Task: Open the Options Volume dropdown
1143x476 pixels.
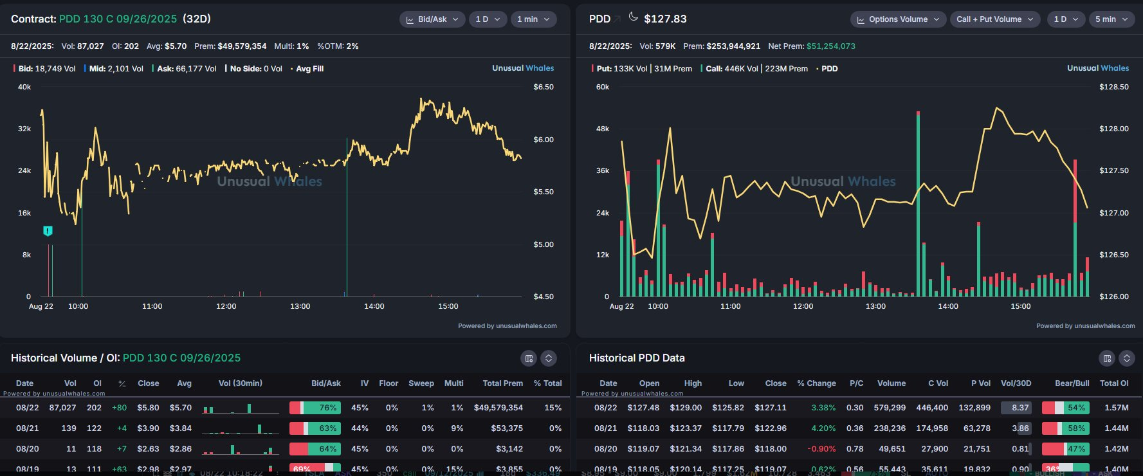Action: click(898, 19)
